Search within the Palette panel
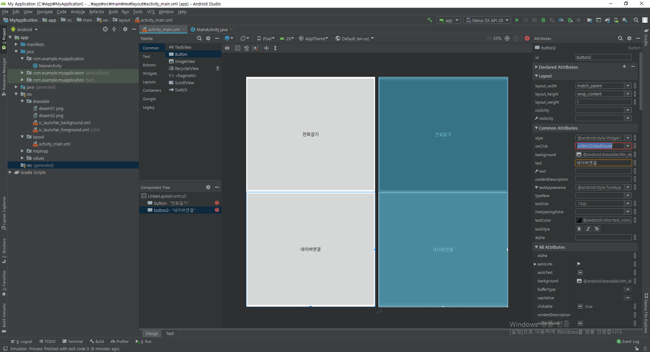650x352 pixels. click(200, 38)
